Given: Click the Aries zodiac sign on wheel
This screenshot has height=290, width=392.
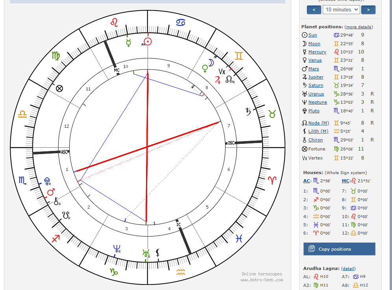Looking at the screenshot, I should tap(272, 180).
